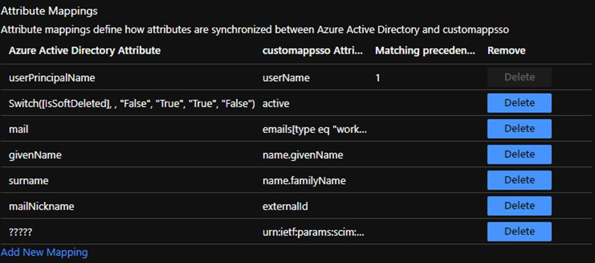Select the surname source attribute
This screenshot has width=595, height=263.
(x=28, y=181)
